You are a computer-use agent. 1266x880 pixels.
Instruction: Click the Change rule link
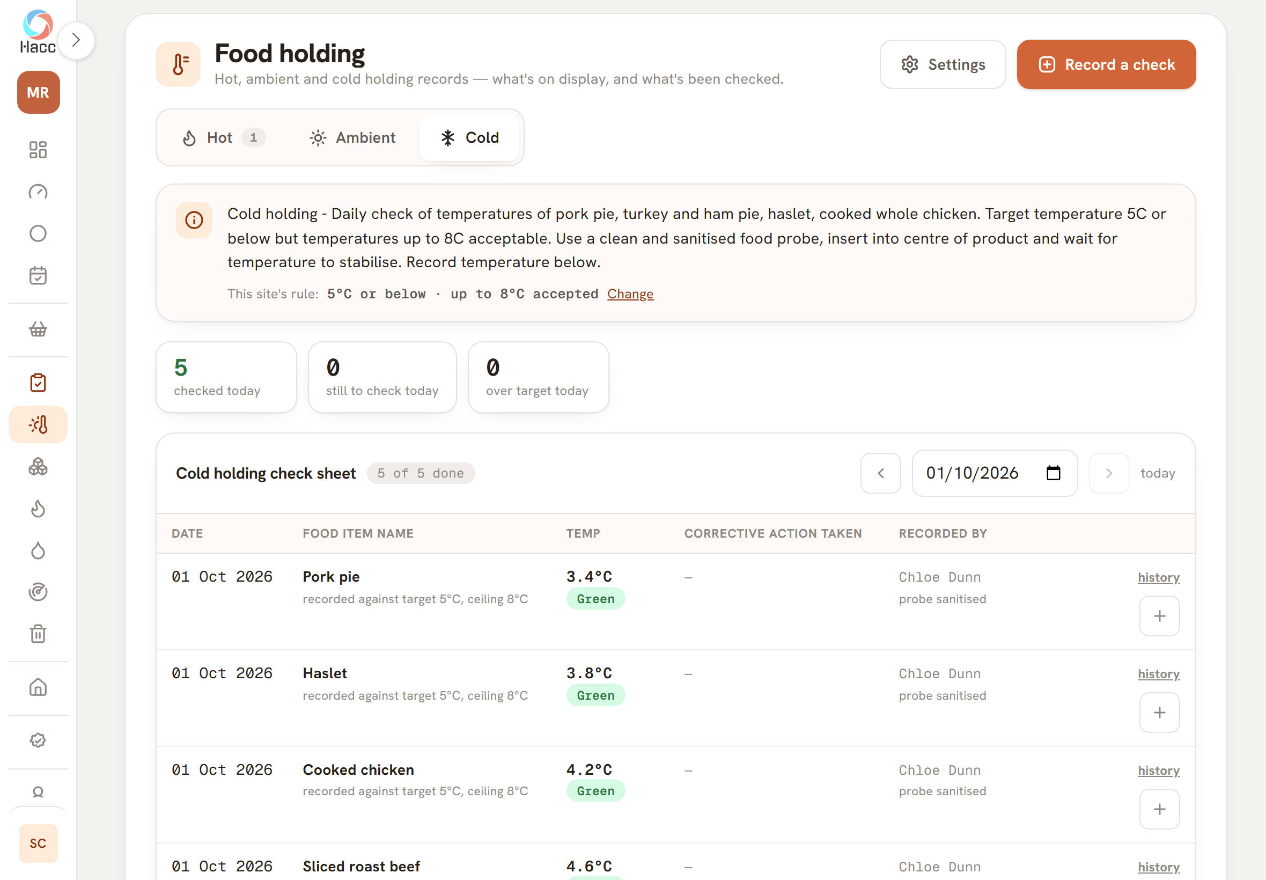tap(630, 294)
